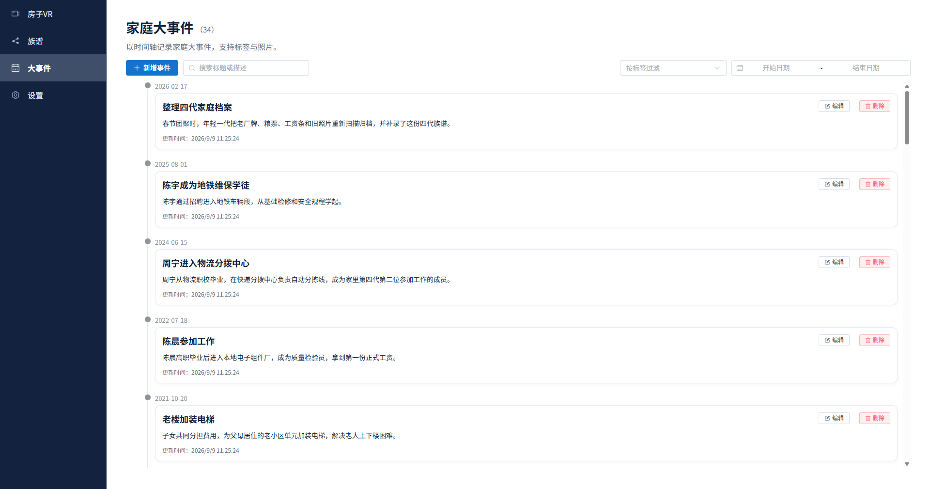Edit the 周宁进入物流分拨中心 event
Viewport: 930px width, 489px height.
click(x=834, y=262)
